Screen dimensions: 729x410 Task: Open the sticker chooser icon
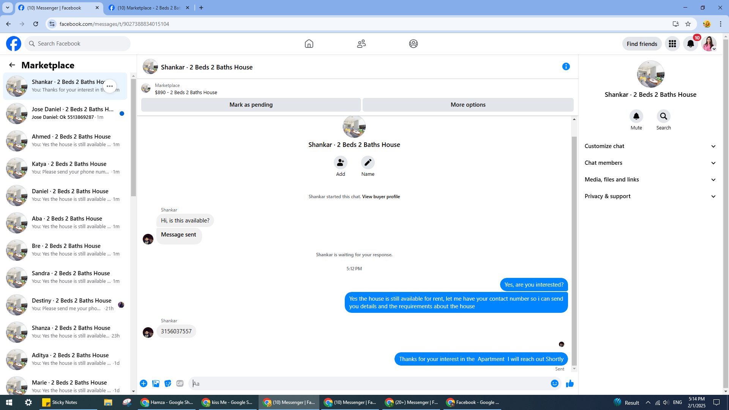tap(168, 383)
